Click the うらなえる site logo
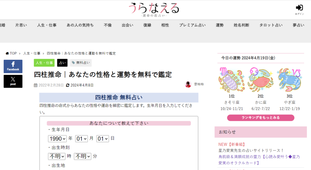This screenshot has width=311, height=170. (154, 9)
